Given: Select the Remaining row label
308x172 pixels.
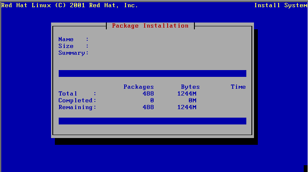Looking at the screenshot, I should 77,107.
